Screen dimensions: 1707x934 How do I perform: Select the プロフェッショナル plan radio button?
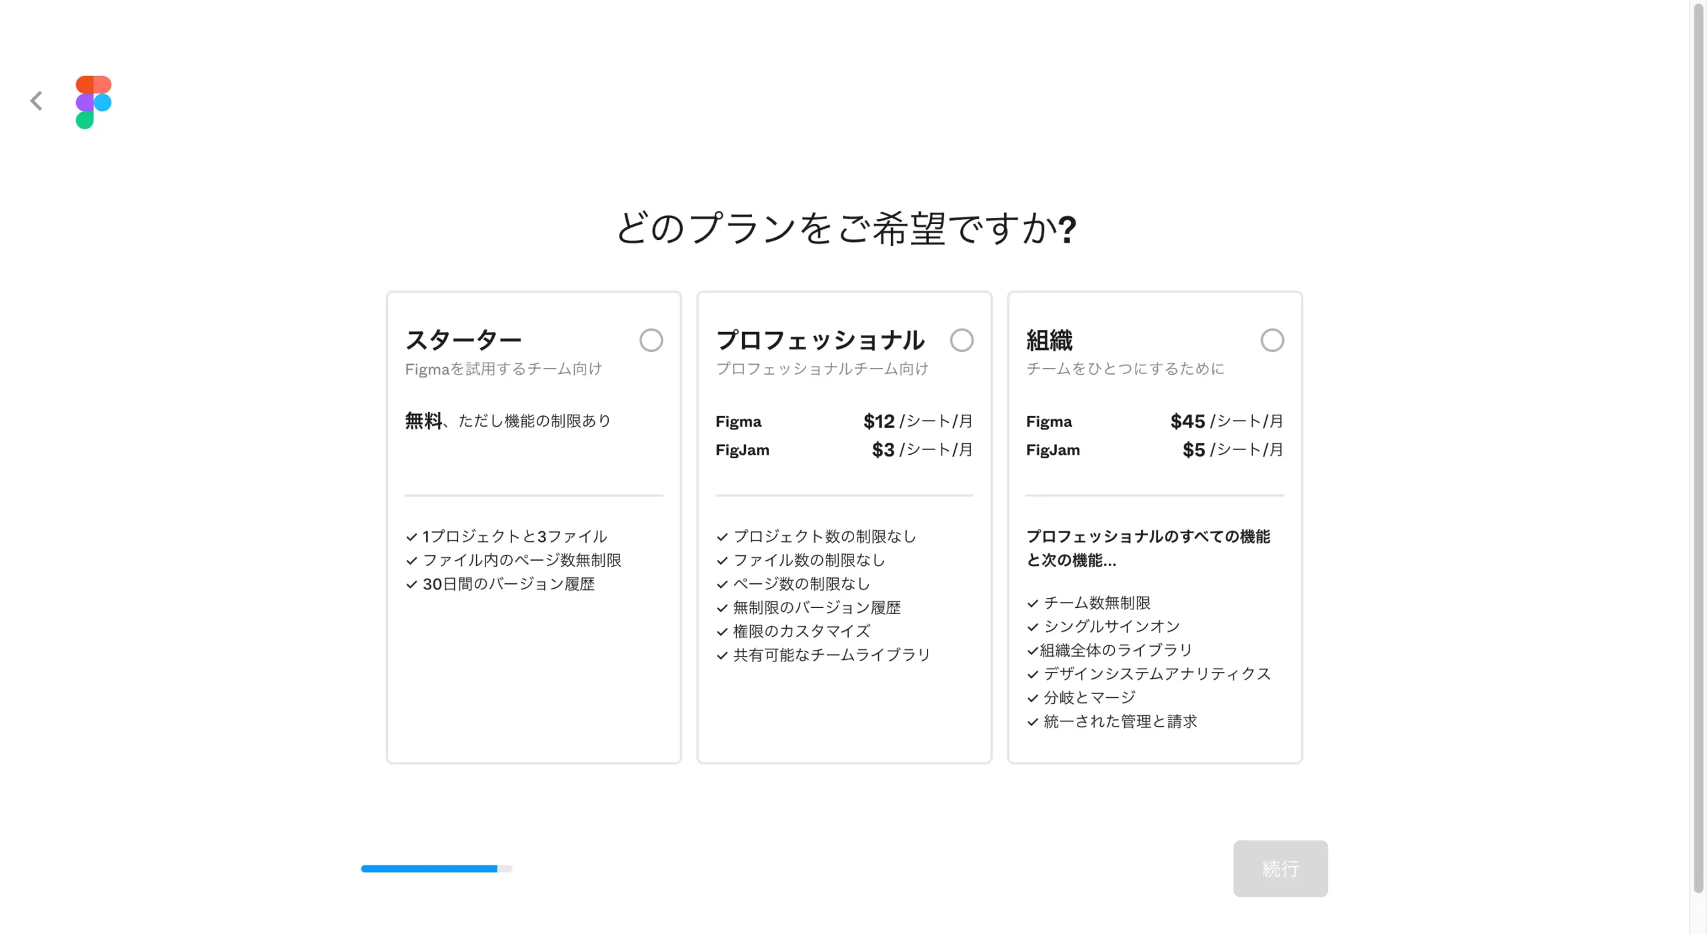click(x=962, y=340)
